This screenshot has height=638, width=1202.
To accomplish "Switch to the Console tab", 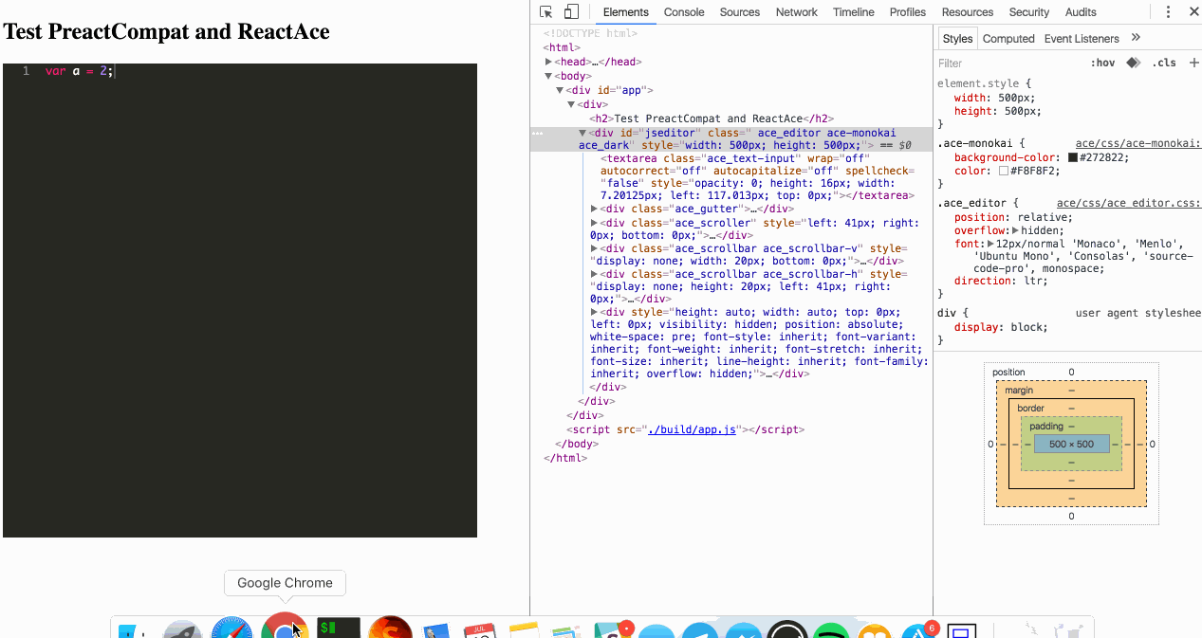I will click(684, 12).
